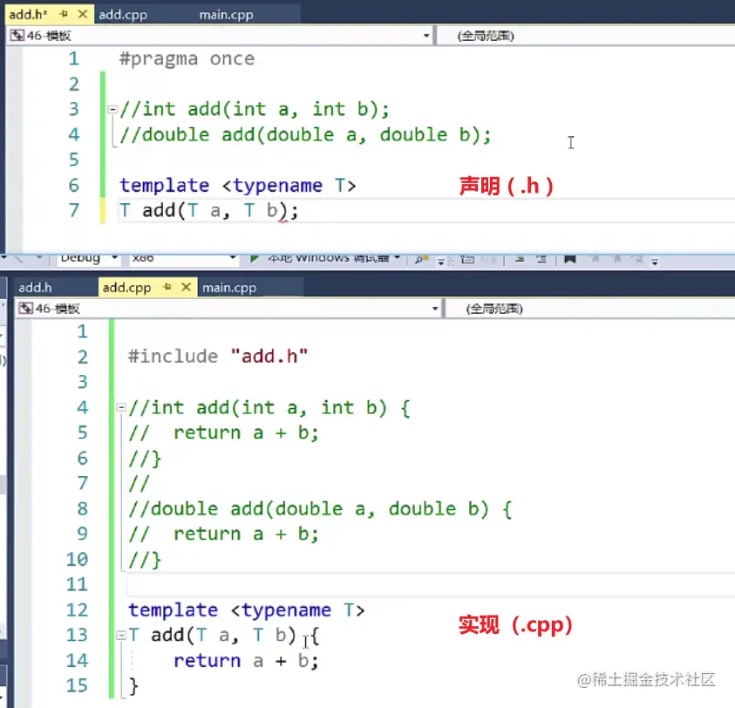Click the '#include "add.h"' line in add.cpp
The height and width of the screenshot is (708, 735).
click(x=218, y=357)
